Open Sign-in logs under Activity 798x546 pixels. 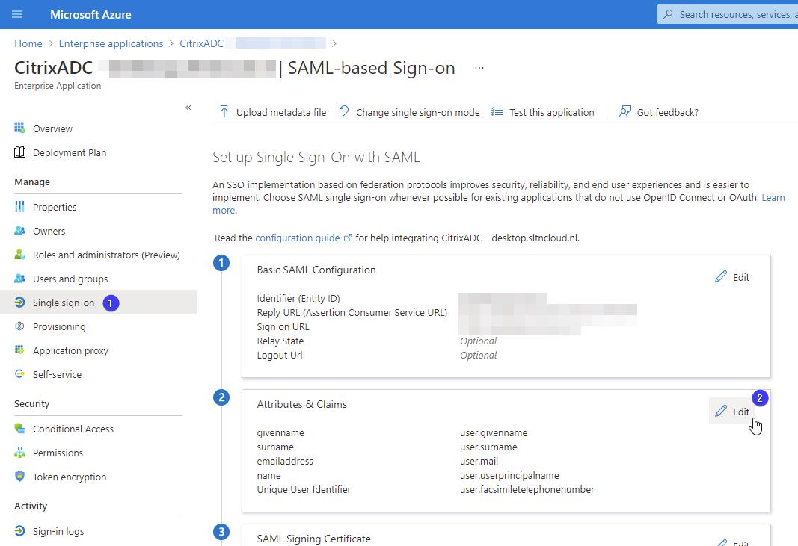(58, 531)
